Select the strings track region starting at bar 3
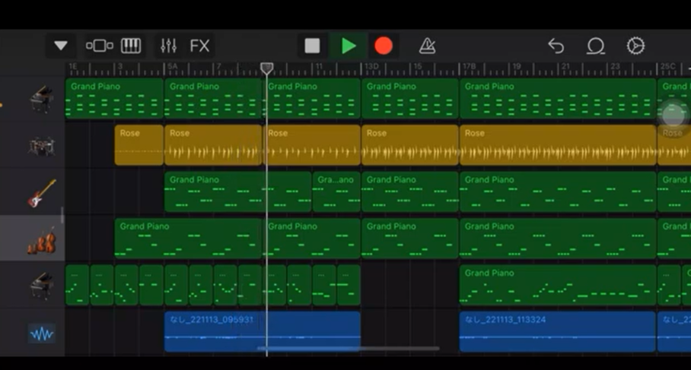This screenshot has width=691, height=370. tap(189, 239)
